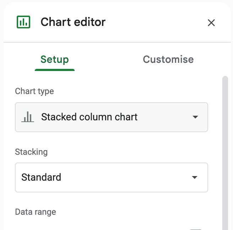This screenshot has height=230, width=233.
Task: Click the green underline beneath Setup
Action: point(55,70)
